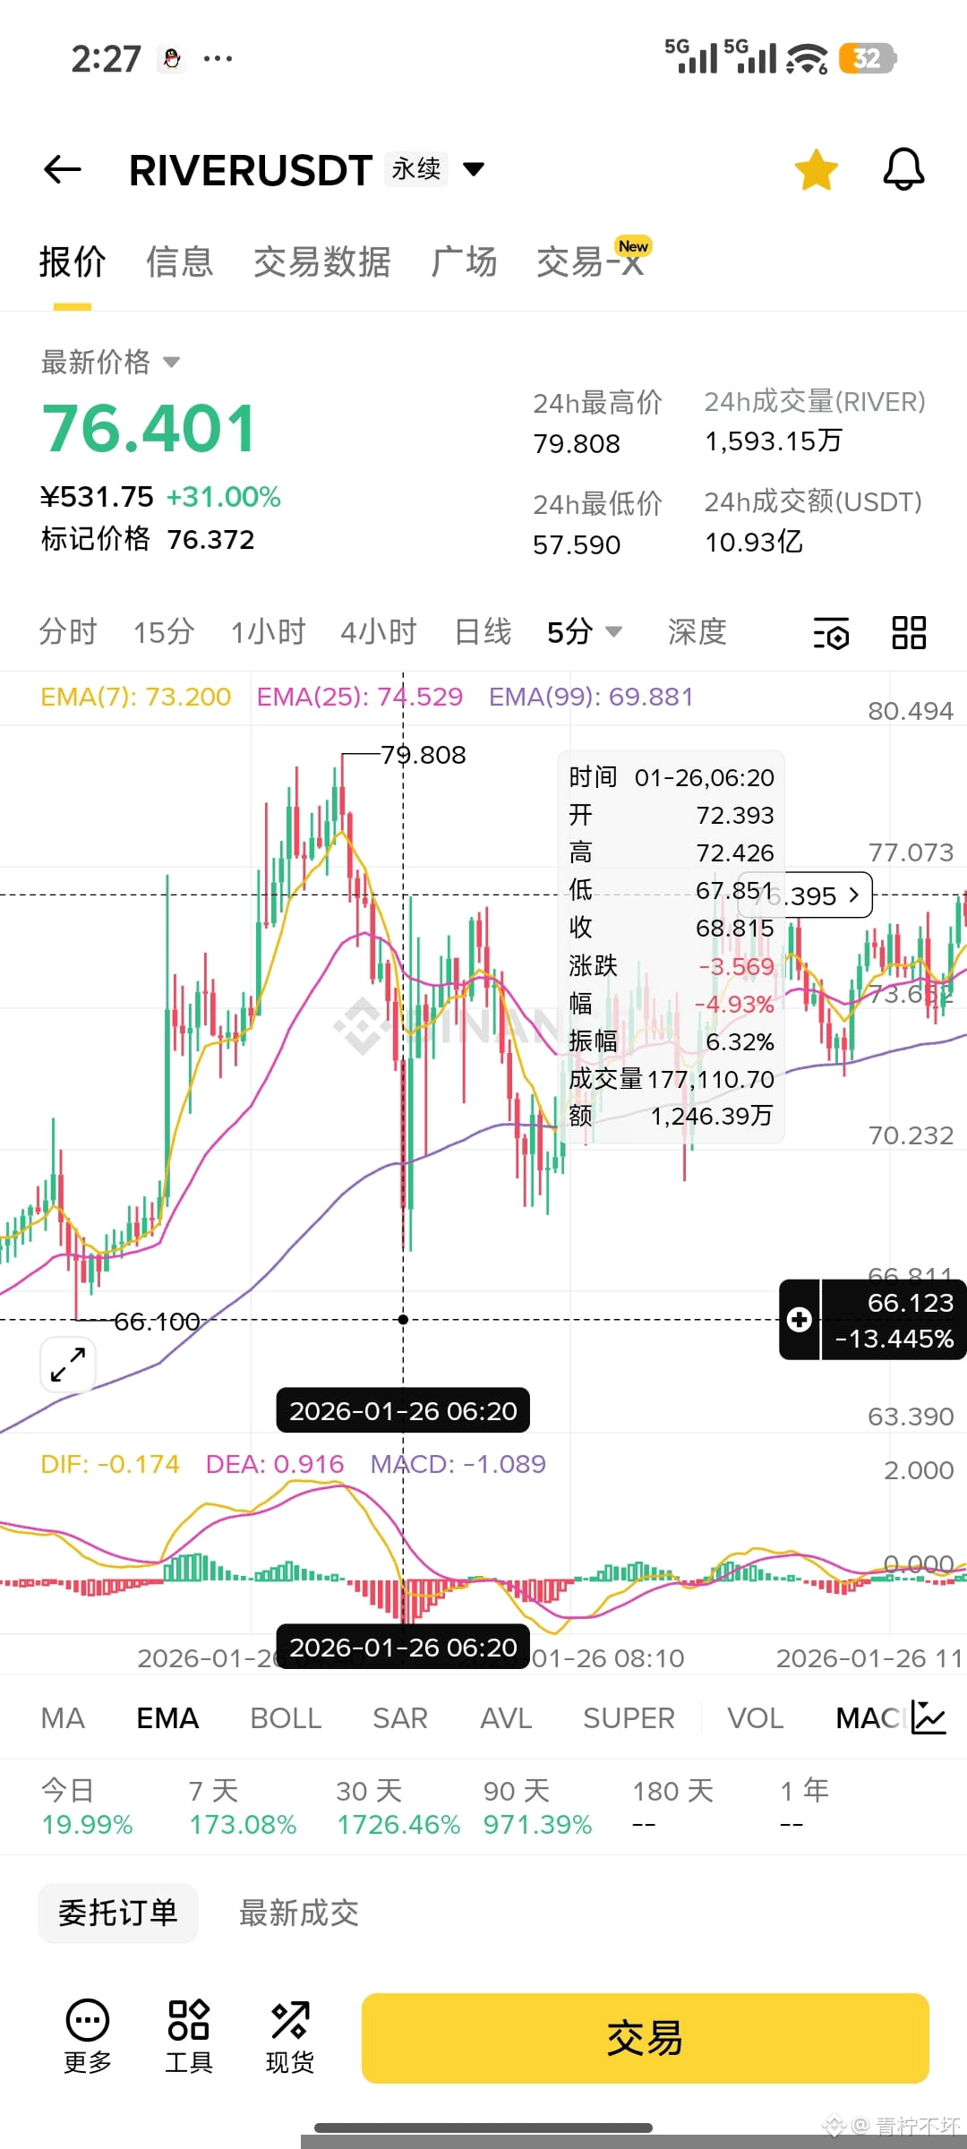Tap the EMA(7) value legend
The width and height of the screenshot is (967, 2149).
136,697
